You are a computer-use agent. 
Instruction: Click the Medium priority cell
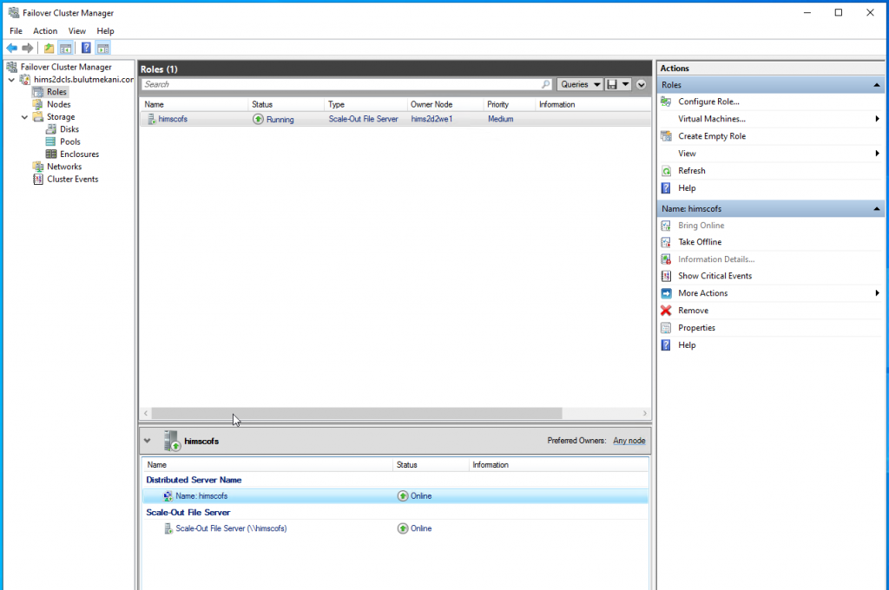(501, 119)
